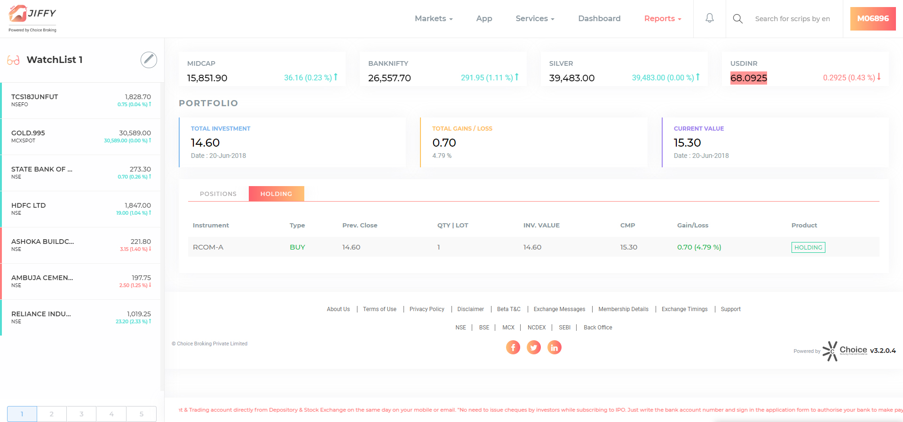Viewport: 903px width, 422px height.
Task: Go to watchlist page 1
Action: 22,414
